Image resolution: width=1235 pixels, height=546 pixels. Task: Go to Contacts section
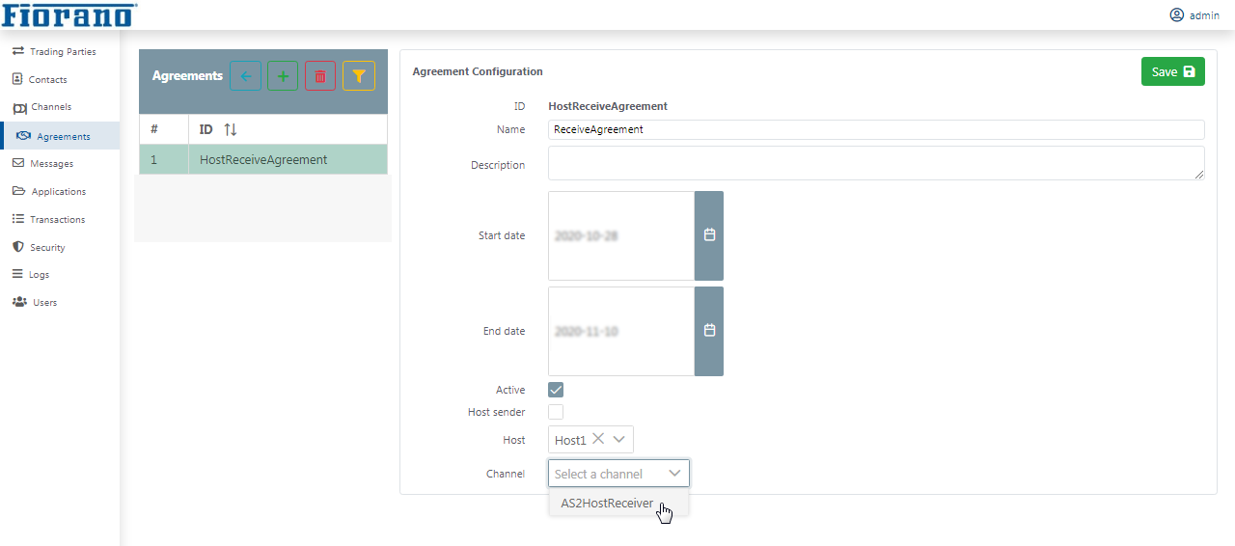click(x=60, y=79)
